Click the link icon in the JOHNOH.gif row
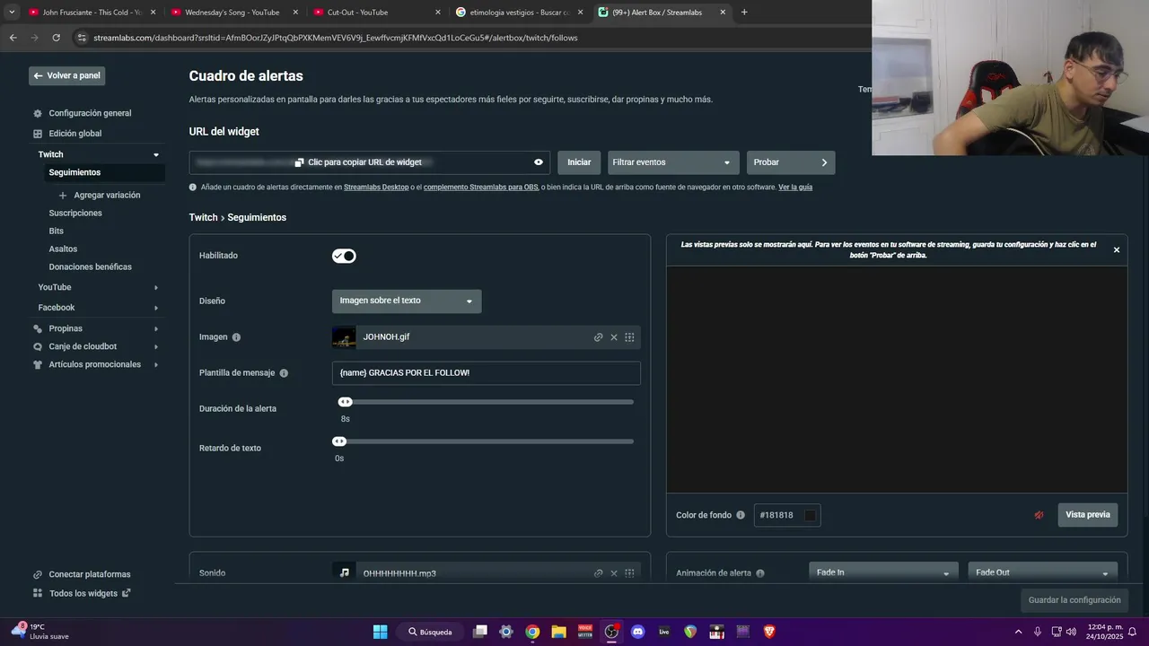 point(598,337)
